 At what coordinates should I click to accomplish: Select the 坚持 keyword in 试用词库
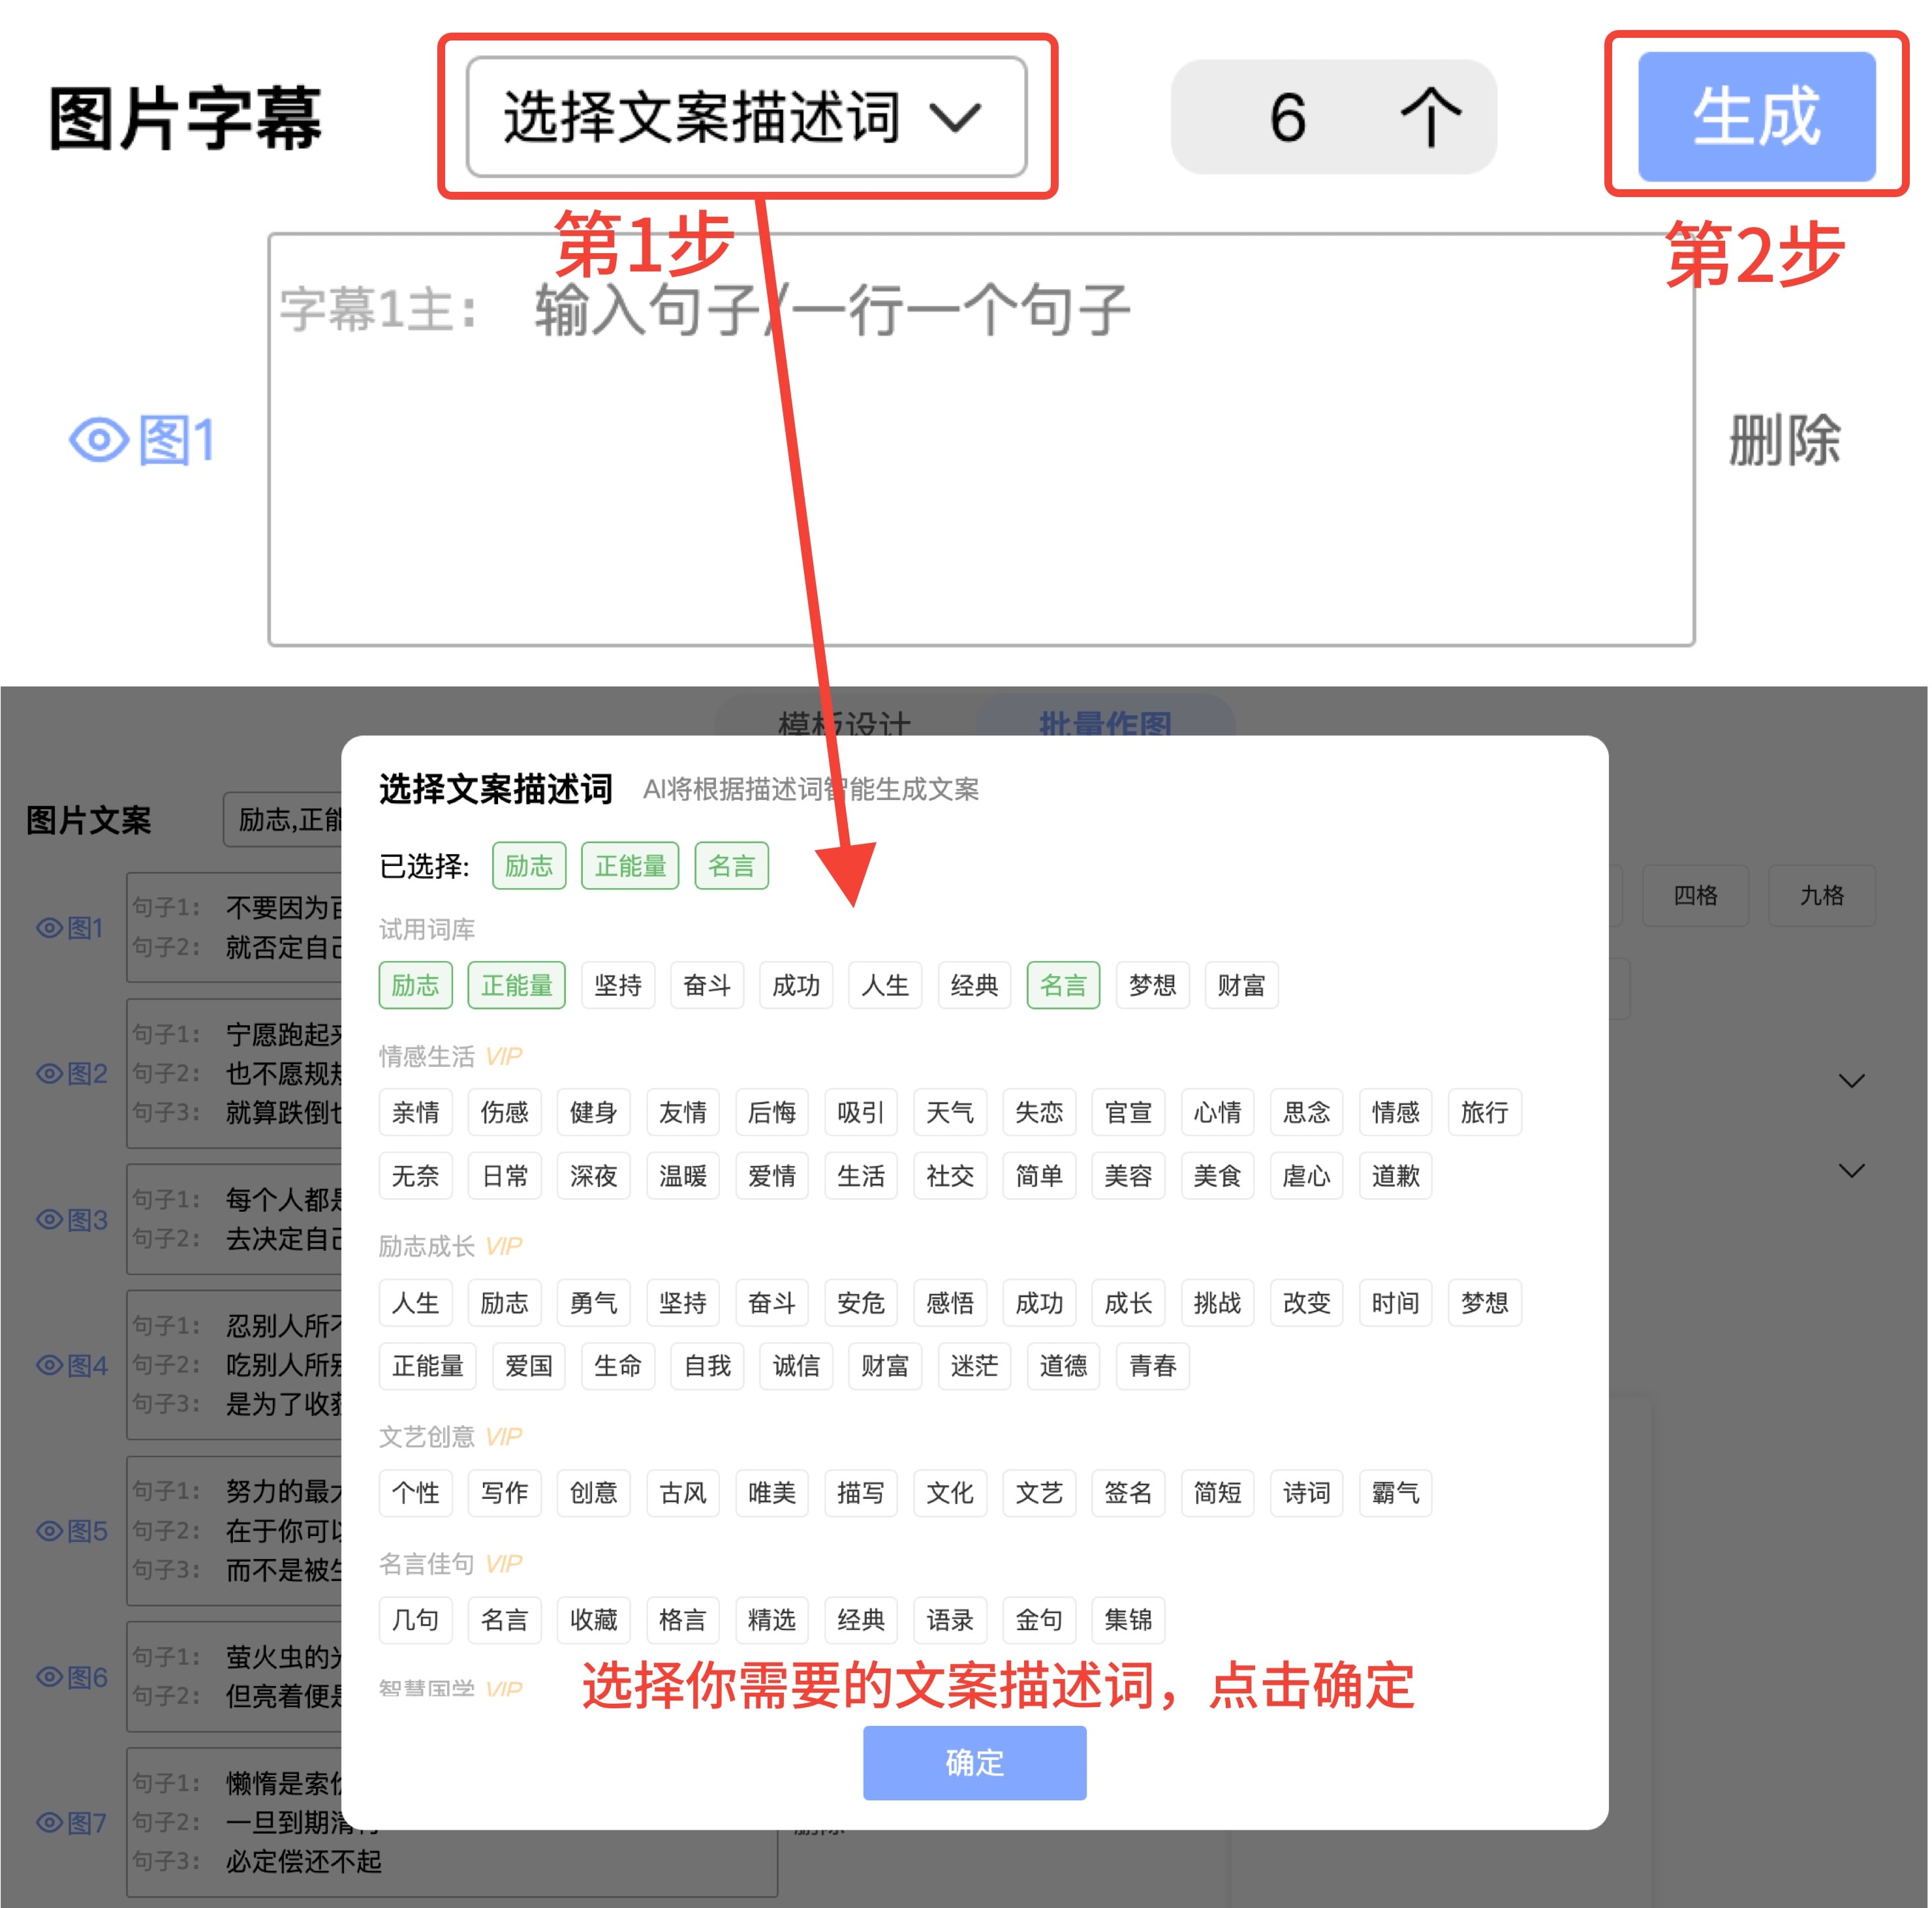click(618, 985)
